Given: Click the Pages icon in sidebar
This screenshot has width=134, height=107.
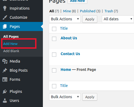Looking at the screenshot, I should (5, 26).
